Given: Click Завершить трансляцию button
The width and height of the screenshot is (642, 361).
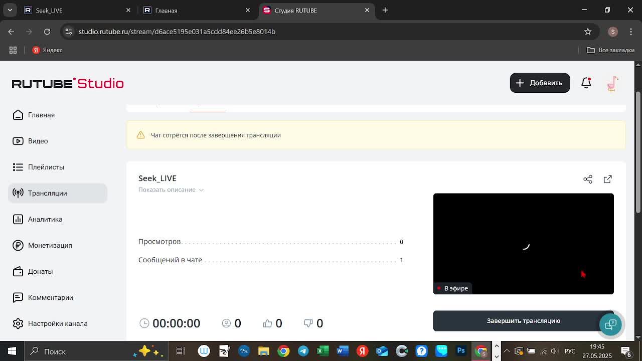Looking at the screenshot, I should click(524, 321).
